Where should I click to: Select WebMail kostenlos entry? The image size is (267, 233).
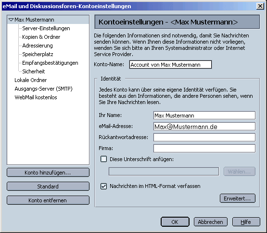(36, 97)
